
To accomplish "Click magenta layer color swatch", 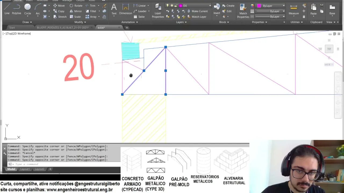I will (180, 6).
